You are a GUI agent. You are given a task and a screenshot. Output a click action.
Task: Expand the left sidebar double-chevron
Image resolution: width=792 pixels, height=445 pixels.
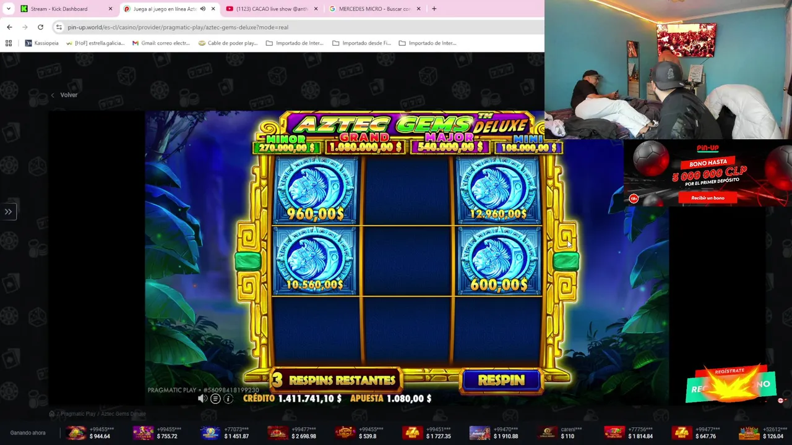point(8,211)
